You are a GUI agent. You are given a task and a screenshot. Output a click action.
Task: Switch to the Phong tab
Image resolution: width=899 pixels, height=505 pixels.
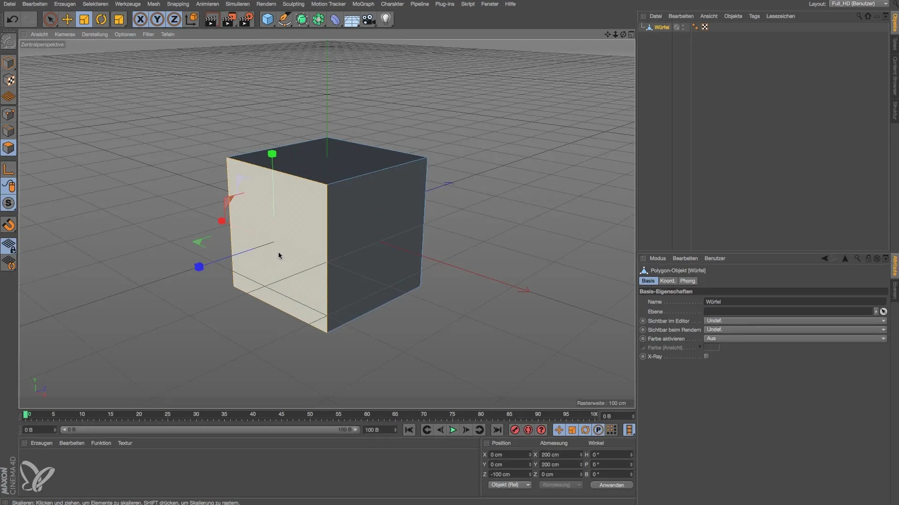pos(687,281)
